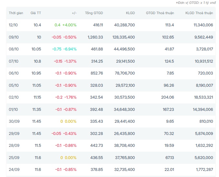The width and height of the screenshot is (219, 177).
Task: Click the -0.87% change value
Action: click(x=70, y=110)
